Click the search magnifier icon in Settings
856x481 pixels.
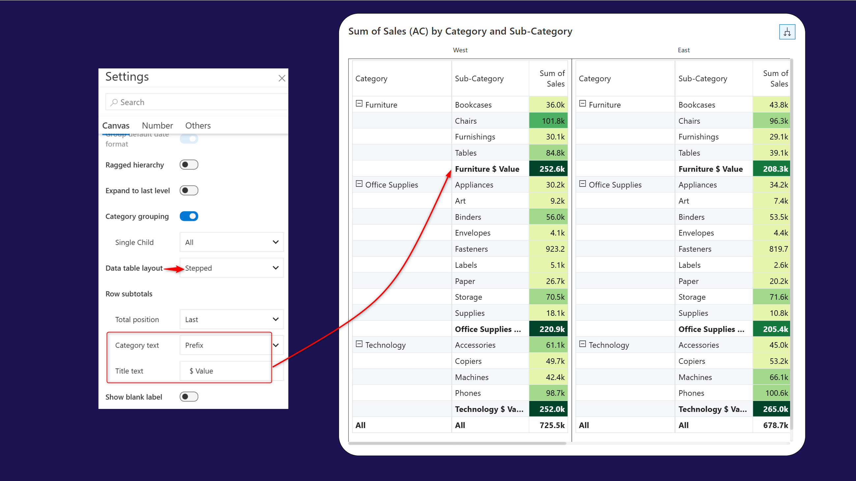pyautogui.click(x=114, y=102)
